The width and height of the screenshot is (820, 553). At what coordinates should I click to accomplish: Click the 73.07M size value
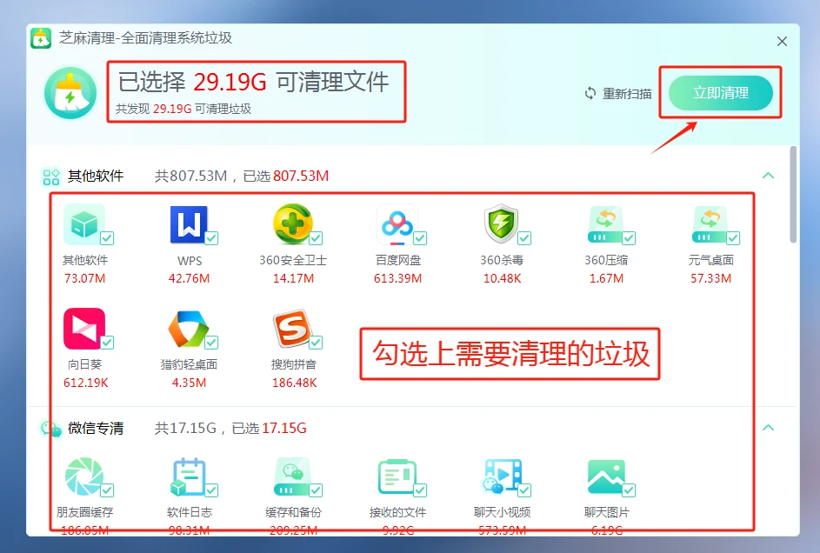point(84,278)
